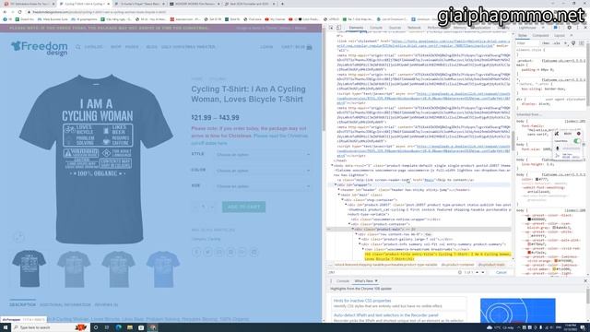
Task: Open the Lighthouse panel tab
Action: 527,28
